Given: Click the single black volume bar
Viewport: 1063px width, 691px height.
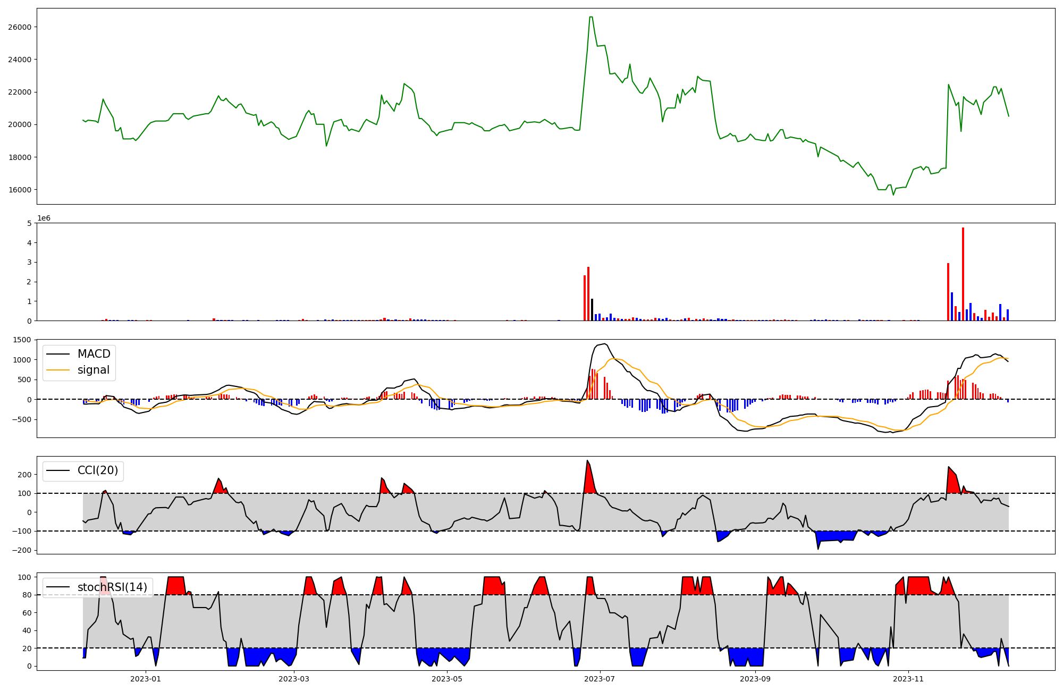Looking at the screenshot, I should pyautogui.click(x=592, y=310).
